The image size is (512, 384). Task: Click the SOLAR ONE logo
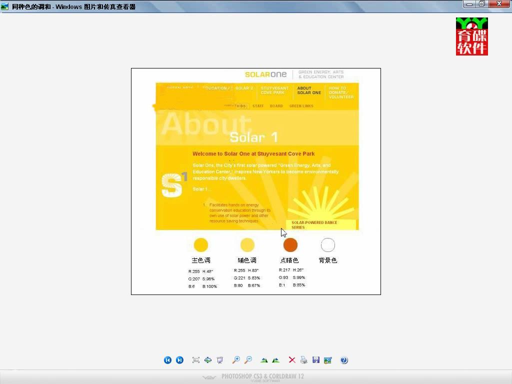(x=266, y=74)
